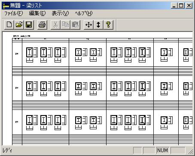Click the application icon in title bar
The width and height of the screenshot is (195, 156).
click(x=6, y=6)
